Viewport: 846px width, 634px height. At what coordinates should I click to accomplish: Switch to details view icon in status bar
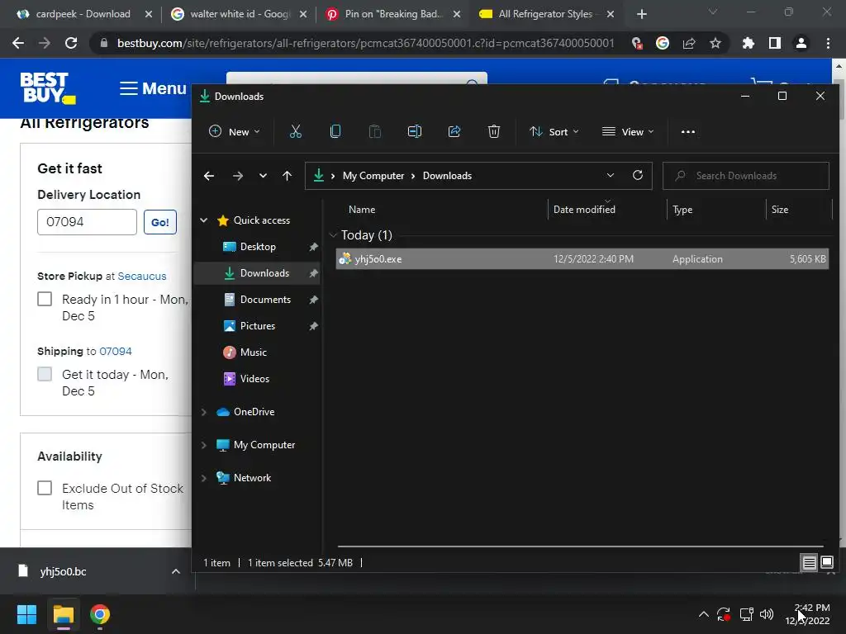[x=810, y=563]
